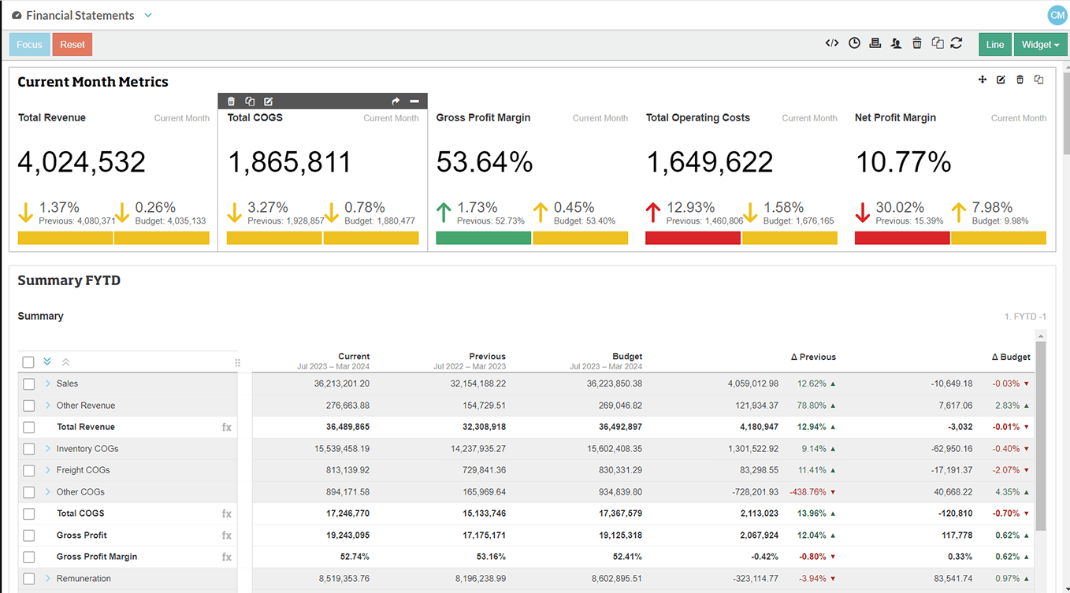The width and height of the screenshot is (1070, 593).
Task: Open the embed code view
Action: [831, 43]
